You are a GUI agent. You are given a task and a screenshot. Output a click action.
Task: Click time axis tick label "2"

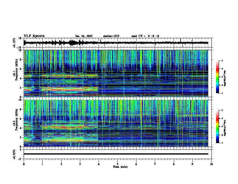[61, 164]
